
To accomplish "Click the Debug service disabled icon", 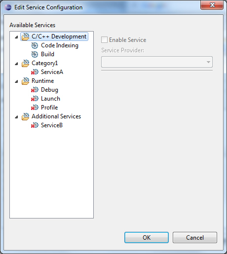I will click(35, 90).
